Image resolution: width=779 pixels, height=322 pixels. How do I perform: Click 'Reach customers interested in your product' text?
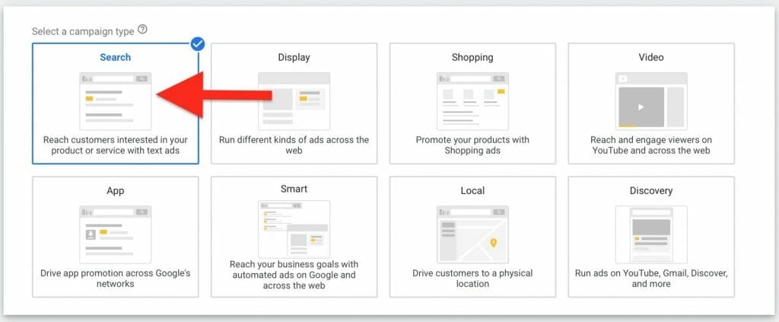pos(116,145)
